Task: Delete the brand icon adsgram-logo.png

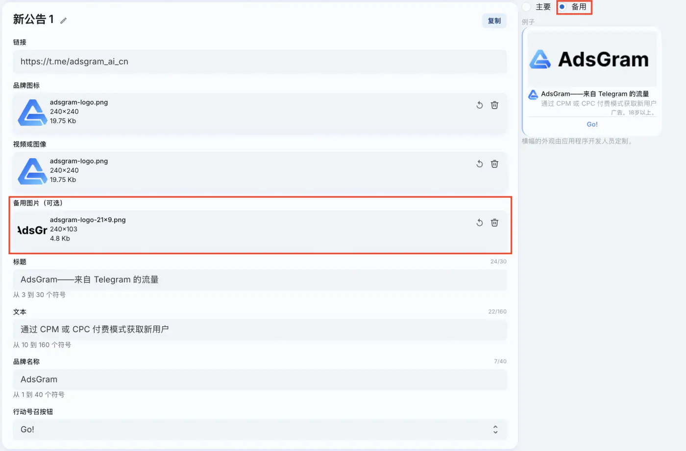Action: pos(494,105)
